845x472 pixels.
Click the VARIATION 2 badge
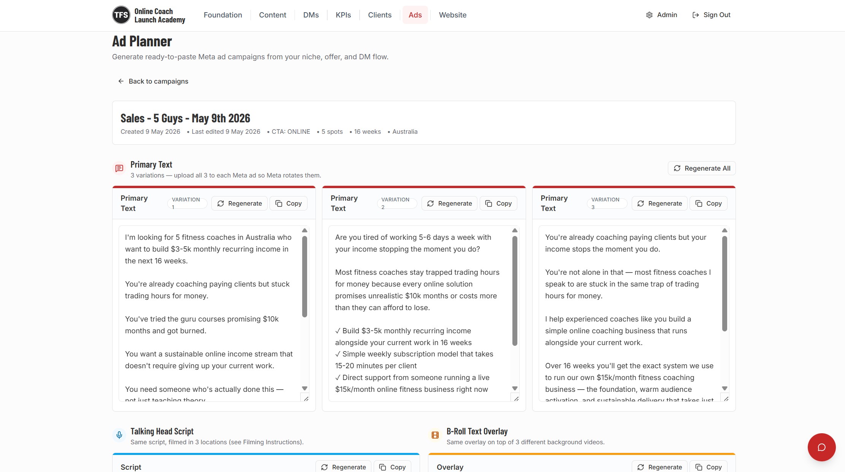(x=397, y=203)
